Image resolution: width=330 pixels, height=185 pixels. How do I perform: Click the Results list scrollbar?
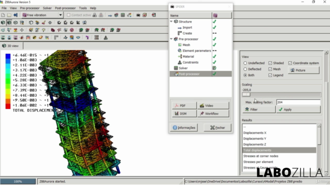coord(319,147)
